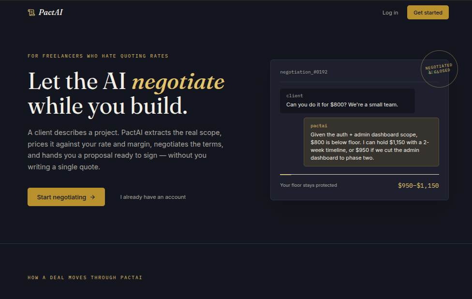This screenshot has width=472, height=299.
Task: Click the hero description paragraph
Action: pyautogui.click(x=126, y=149)
